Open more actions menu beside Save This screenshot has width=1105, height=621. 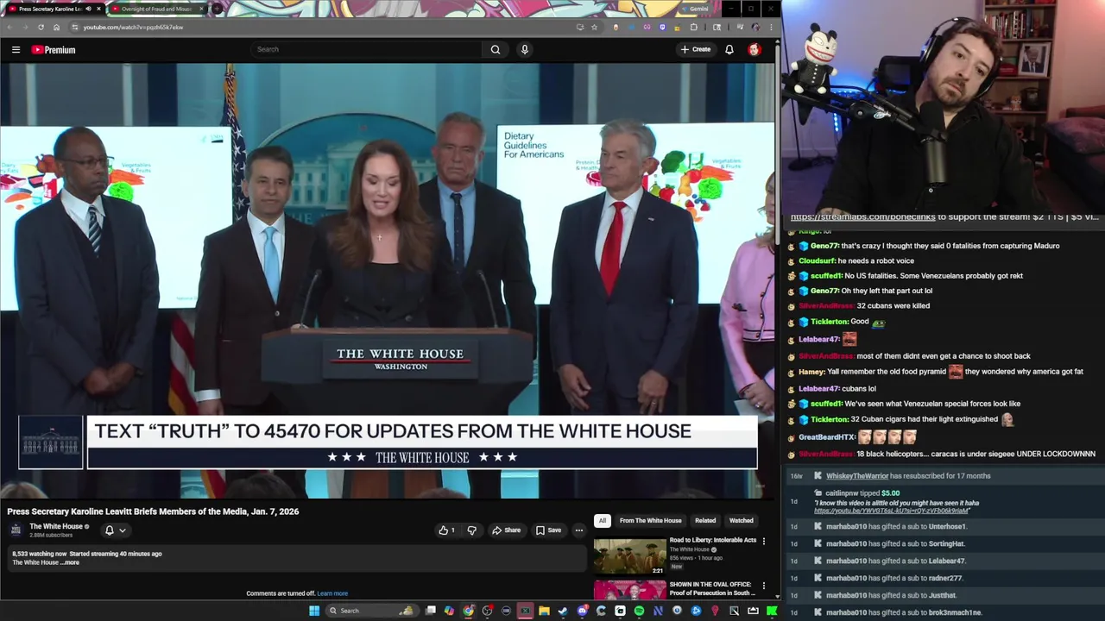coord(579,530)
